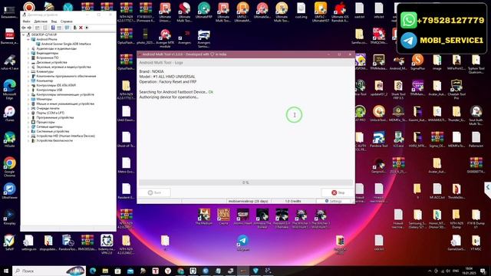Viewport: 491px width, 276px height.
Task: Select Устройства безопасности row
Action: (54, 140)
